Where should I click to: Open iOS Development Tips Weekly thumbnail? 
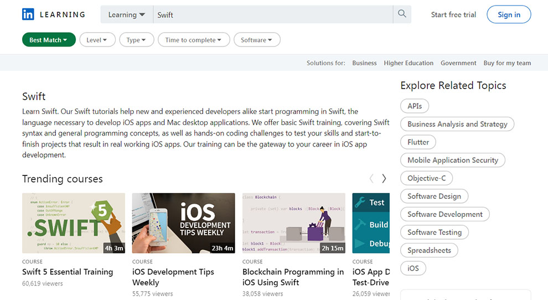(x=183, y=223)
